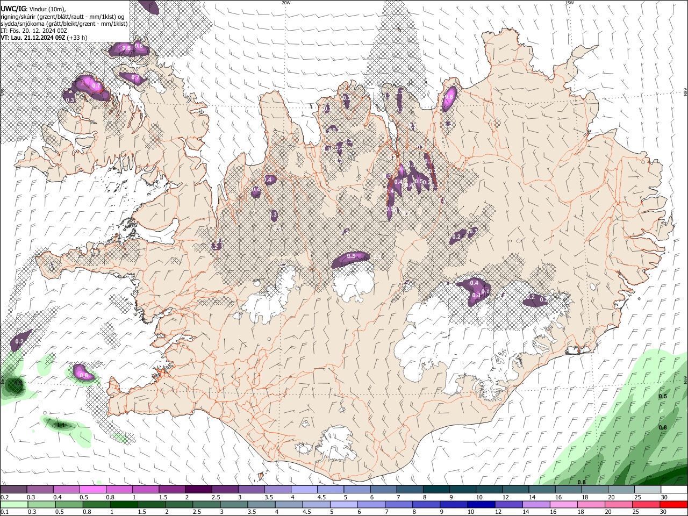The width and height of the screenshot is (688, 516).
Task: Pick the darkest purple 2–2.5 swatch, upper legend
Action: point(198,490)
